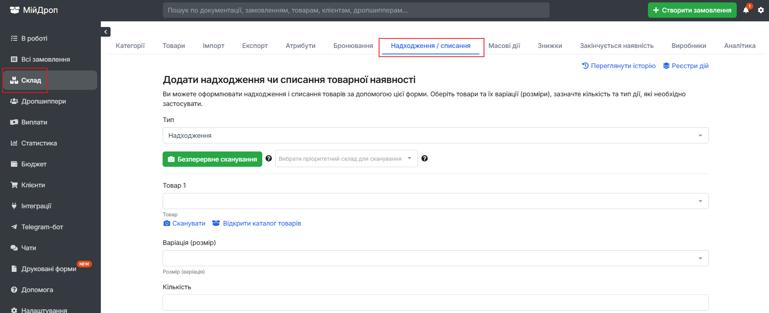
Task: Open the notifications bell icon
Action: (x=746, y=10)
